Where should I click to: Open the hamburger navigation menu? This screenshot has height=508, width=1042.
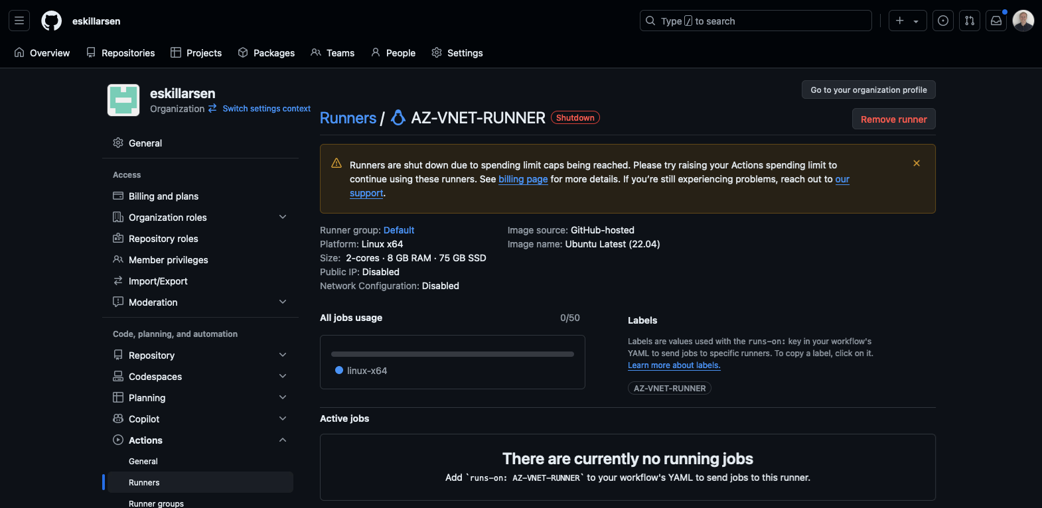tap(19, 21)
